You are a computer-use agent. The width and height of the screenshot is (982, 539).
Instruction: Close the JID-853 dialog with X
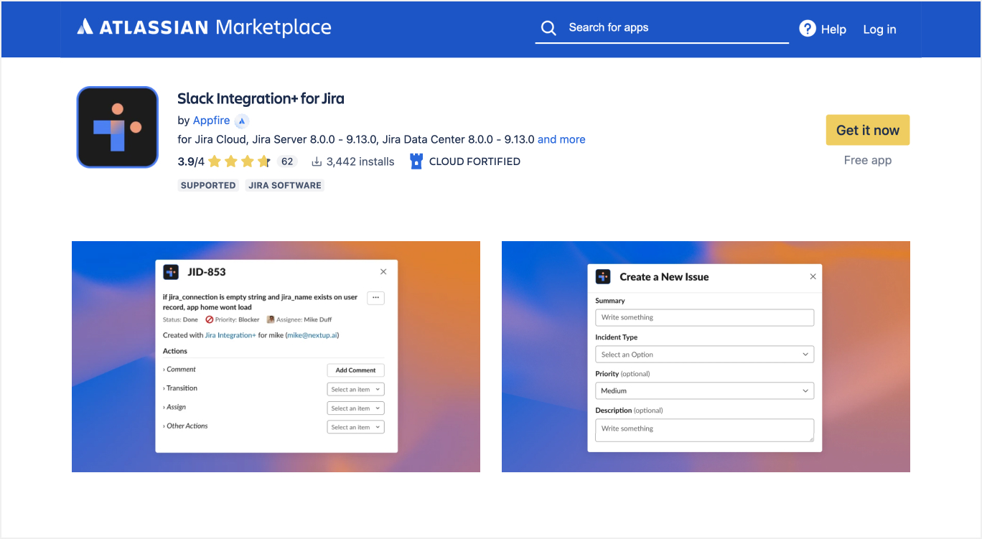pyautogui.click(x=383, y=271)
